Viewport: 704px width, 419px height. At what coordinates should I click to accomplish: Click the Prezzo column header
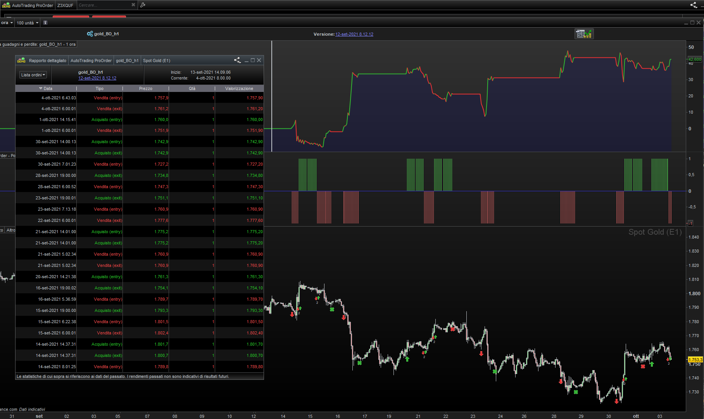pyautogui.click(x=145, y=88)
